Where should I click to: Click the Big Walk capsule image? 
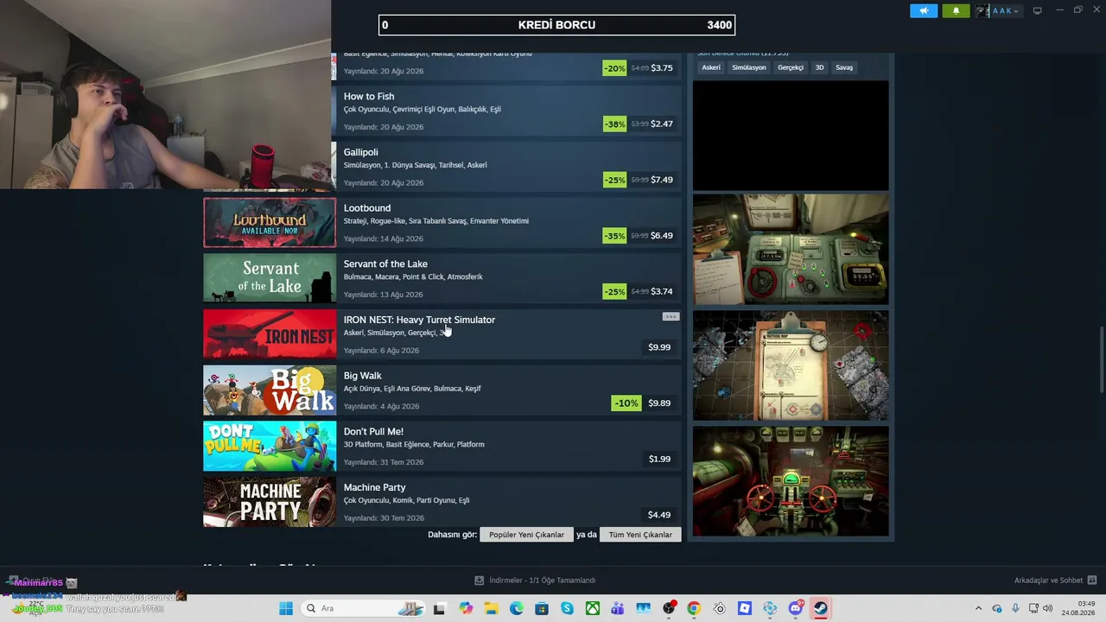click(270, 390)
